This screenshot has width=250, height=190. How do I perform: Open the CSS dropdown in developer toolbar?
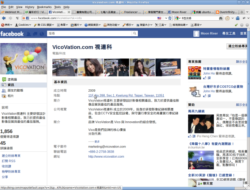(x=44, y=25)
